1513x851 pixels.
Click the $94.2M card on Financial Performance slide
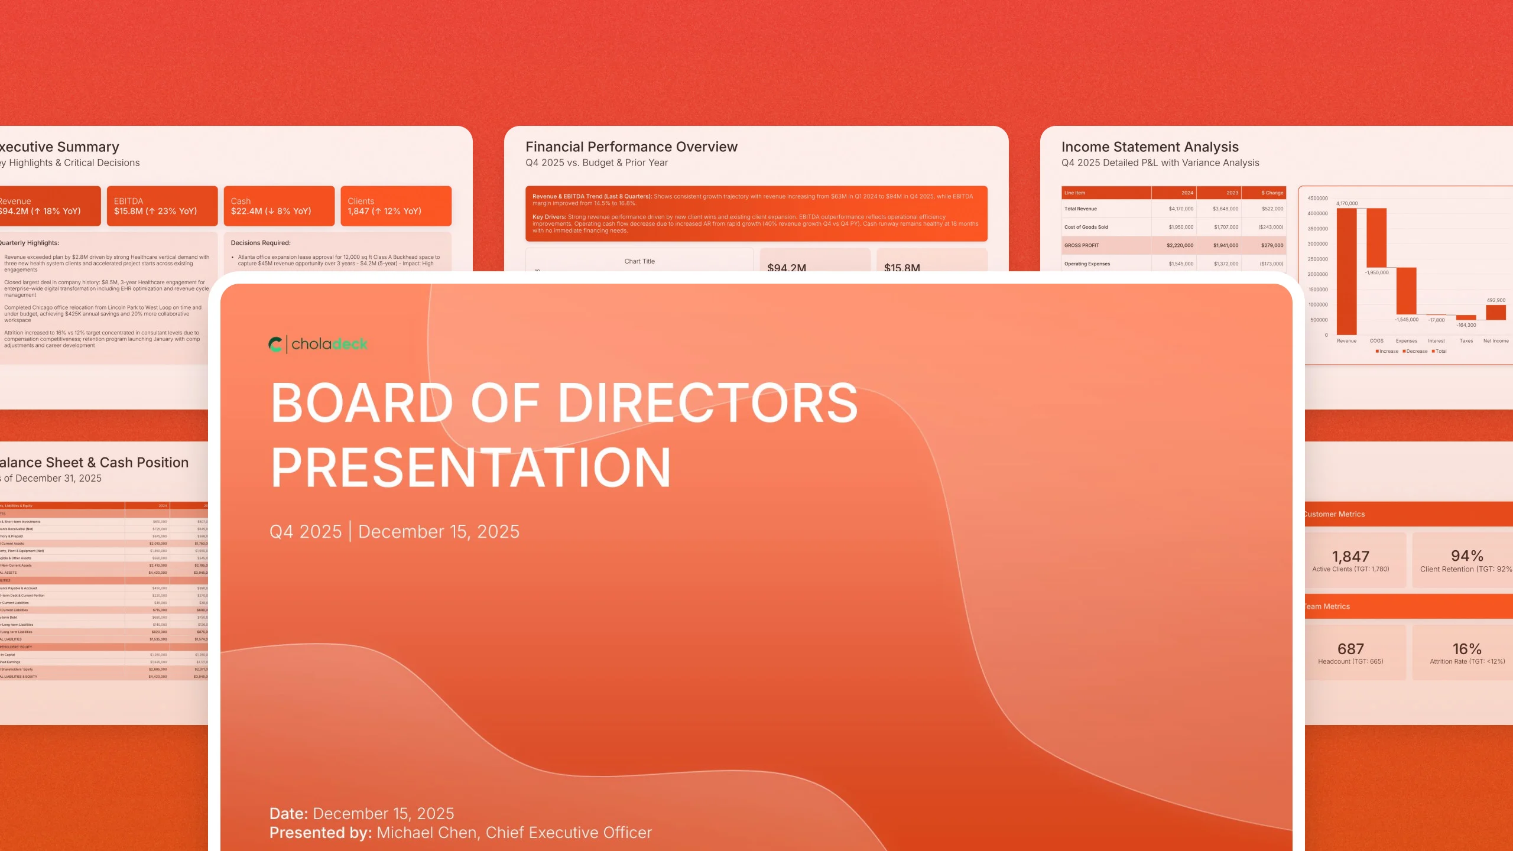pyautogui.click(x=814, y=260)
